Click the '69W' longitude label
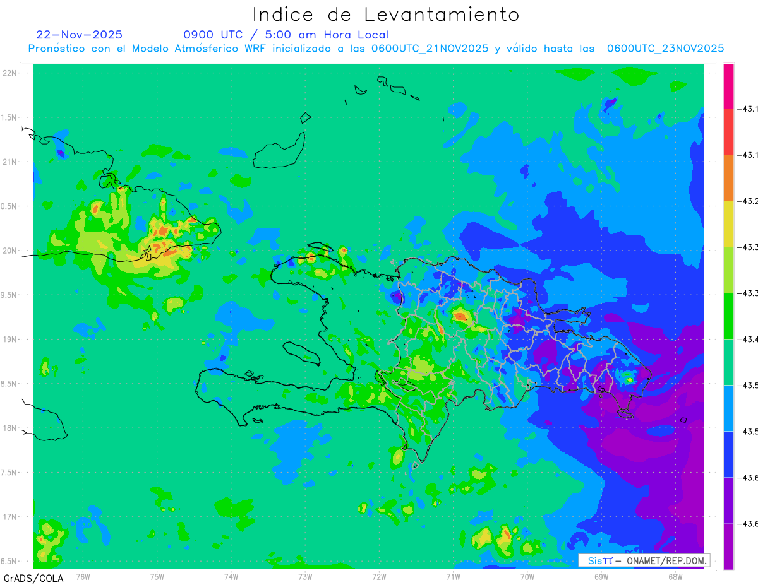The height and width of the screenshot is (585, 758). tap(601, 576)
